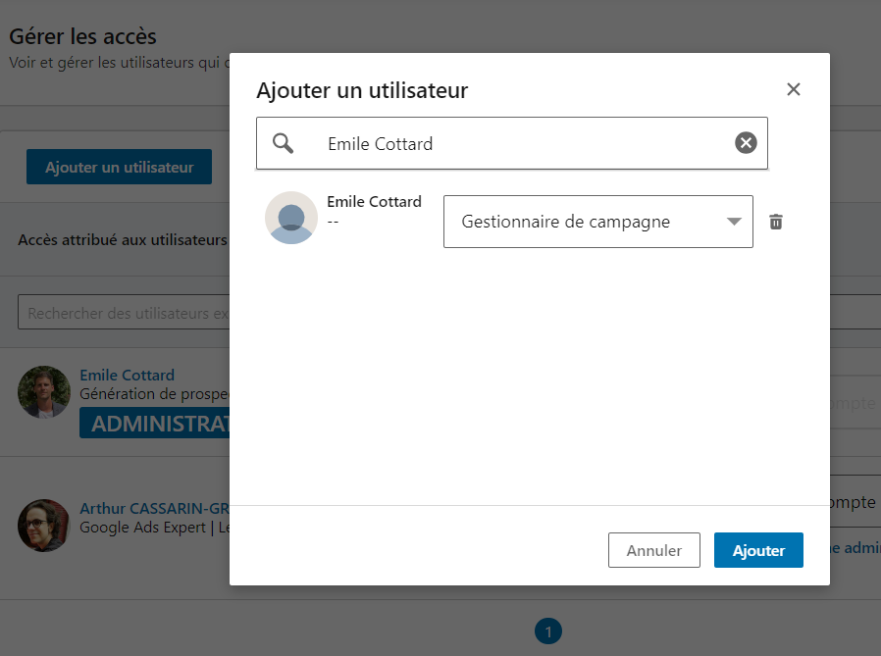Click Arthur CASSARIN's profile photo
The width and height of the screenshot is (881, 656).
pos(43,525)
